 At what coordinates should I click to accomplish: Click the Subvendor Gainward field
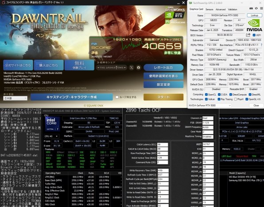(x=214, y=40)
